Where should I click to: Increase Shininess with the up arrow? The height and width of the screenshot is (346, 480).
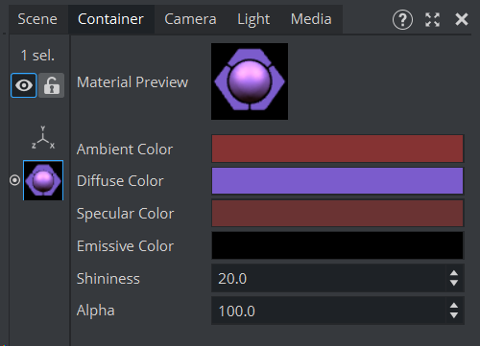(454, 274)
